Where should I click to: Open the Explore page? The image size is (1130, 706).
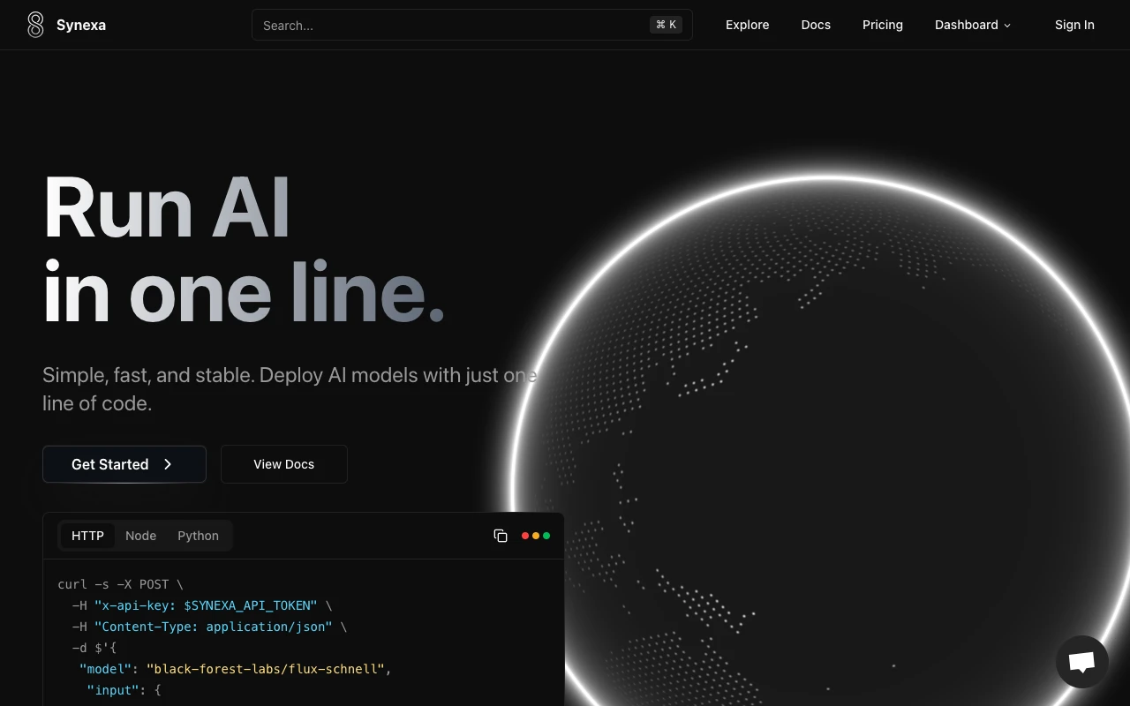[747, 25]
